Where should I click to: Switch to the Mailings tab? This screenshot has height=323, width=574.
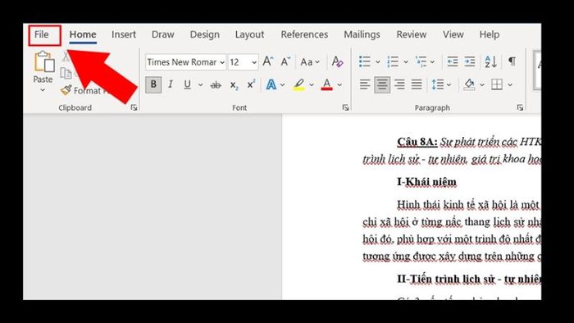pyautogui.click(x=362, y=34)
